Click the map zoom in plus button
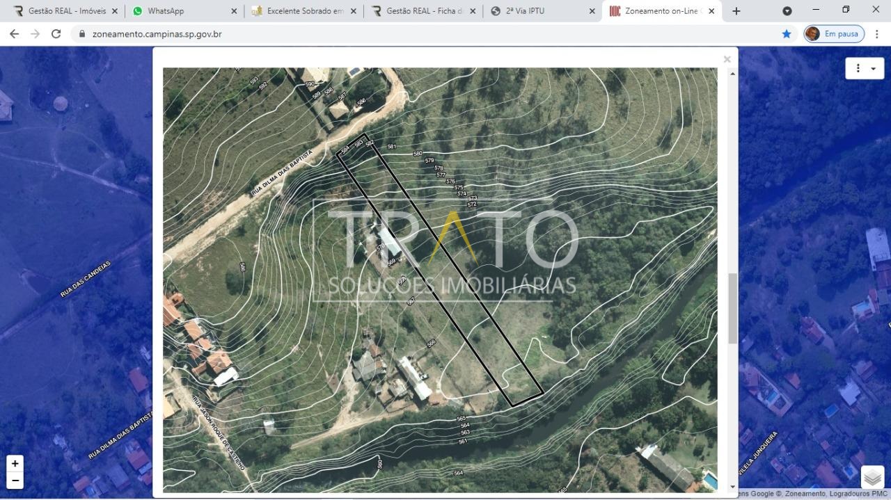 15,464
